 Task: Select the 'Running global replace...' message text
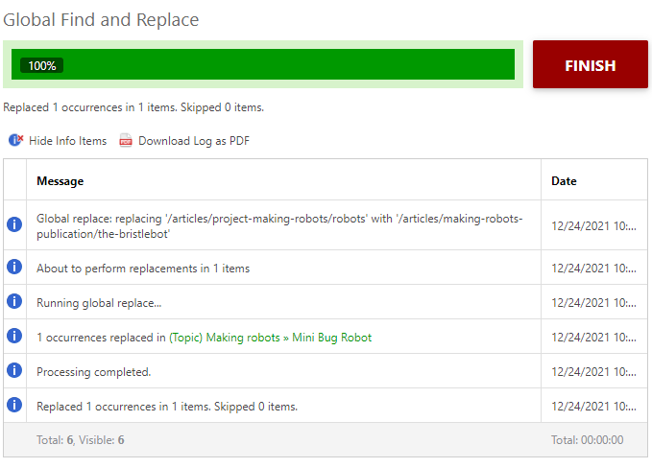click(99, 303)
